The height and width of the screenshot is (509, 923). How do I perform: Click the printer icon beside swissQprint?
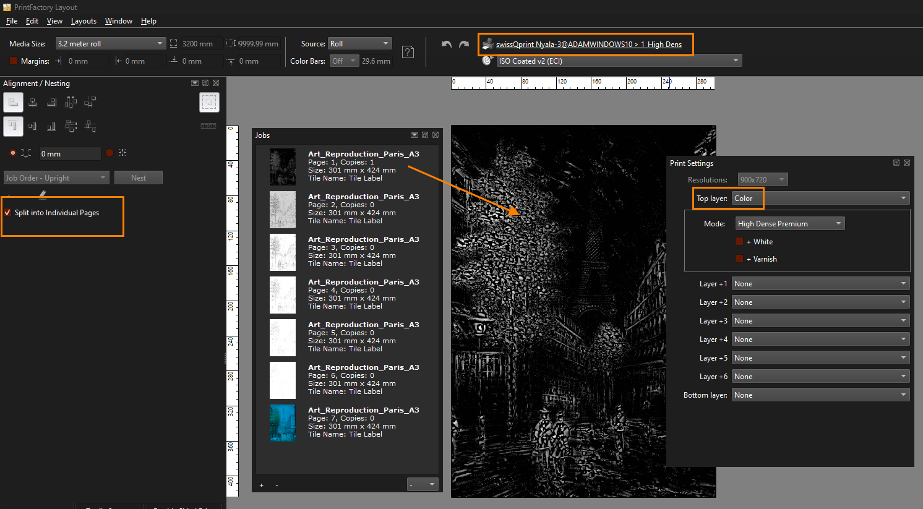click(487, 44)
